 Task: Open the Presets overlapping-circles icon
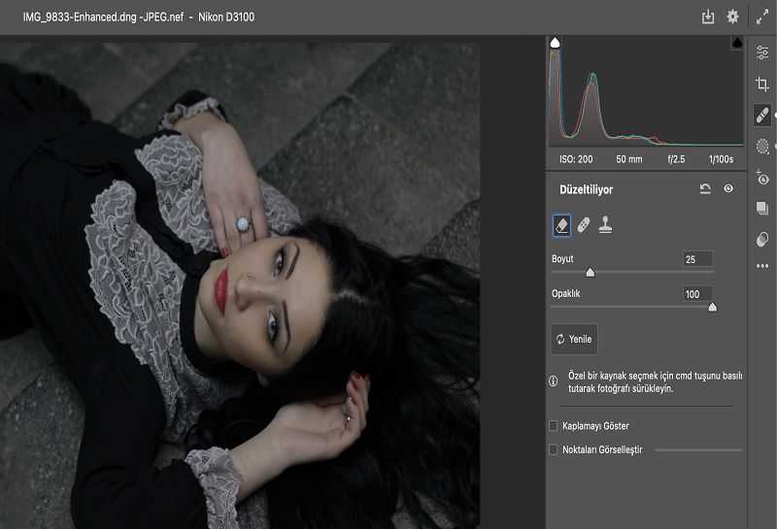[762, 239]
